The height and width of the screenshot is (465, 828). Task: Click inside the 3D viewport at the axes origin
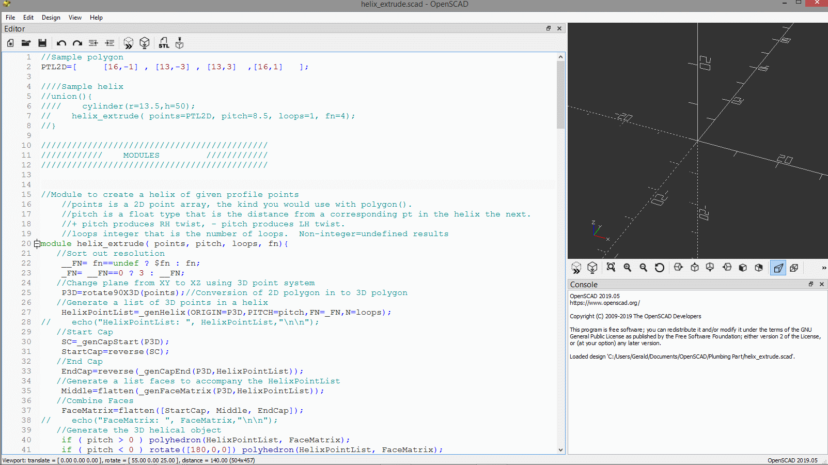(697, 141)
